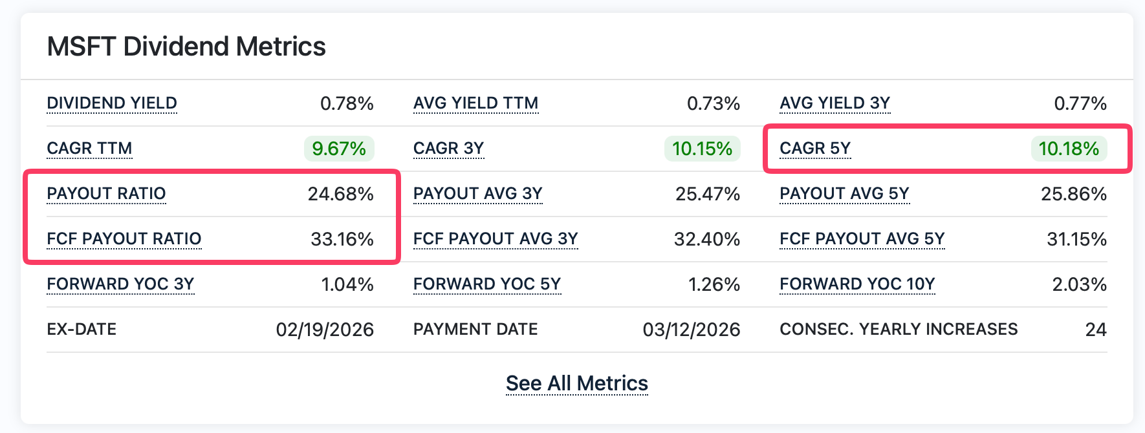Click the MSFT Dividend Metrics heading
Screen dimensions: 1145x433
186,47
